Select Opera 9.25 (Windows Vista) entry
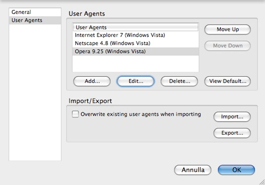265x185 pixels. 110,51
